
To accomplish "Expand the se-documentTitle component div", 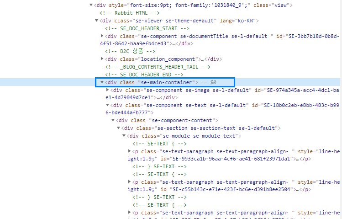I will [x=102, y=36].
